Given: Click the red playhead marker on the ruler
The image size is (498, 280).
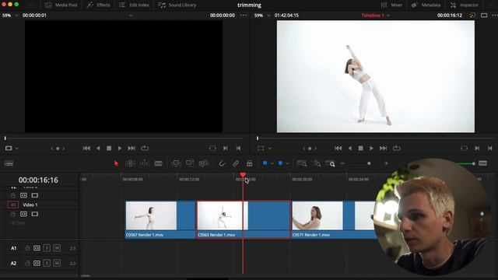Looking at the screenshot, I should click(x=243, y=175).
